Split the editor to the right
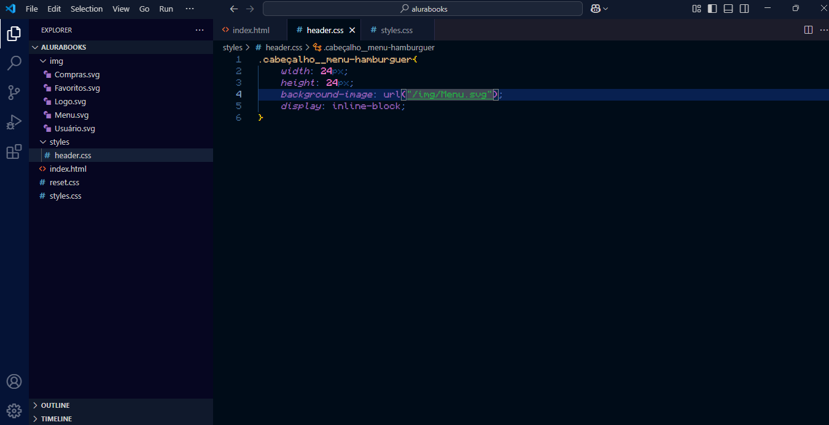This screenshot has height=425, width=829. point(808,30)
